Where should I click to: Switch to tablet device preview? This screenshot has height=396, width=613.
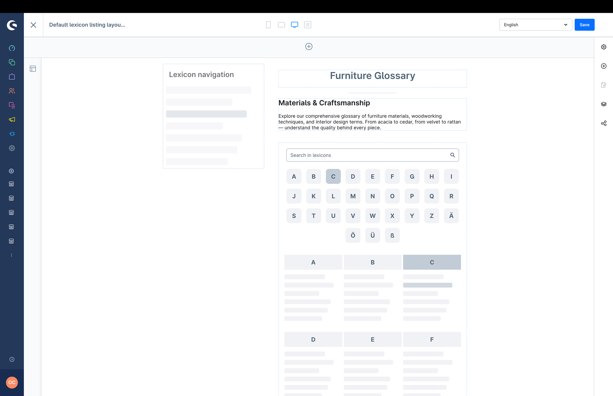pos(281,25)
